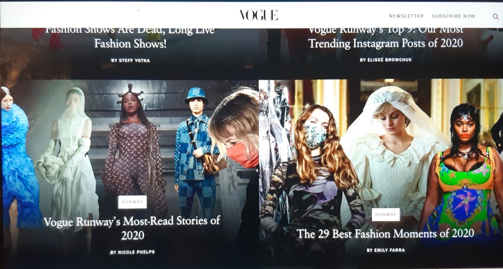Click author byline Eliseé Browchuk
This screenshot has width=503, height=269.
(385, 60)
